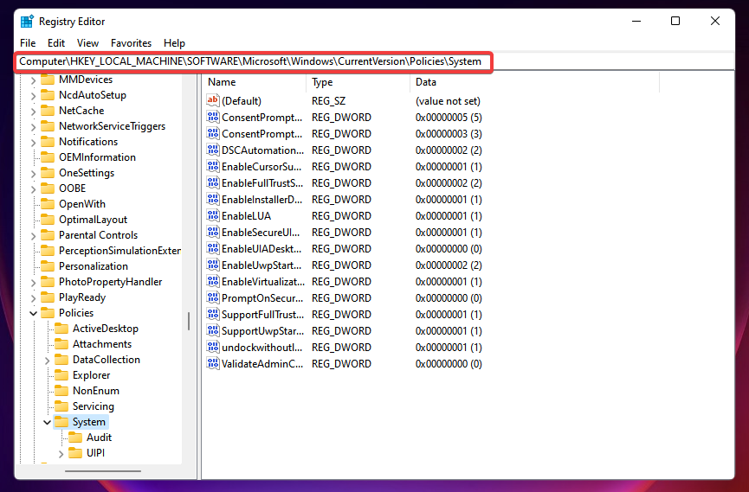Click the DWORD icon for EnableFullTrustS value
Viewport: 749px width, 492px height.
point(212,182)
